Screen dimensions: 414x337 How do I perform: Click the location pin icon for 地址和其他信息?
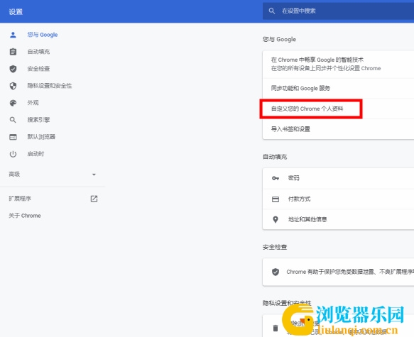[276, 219]
